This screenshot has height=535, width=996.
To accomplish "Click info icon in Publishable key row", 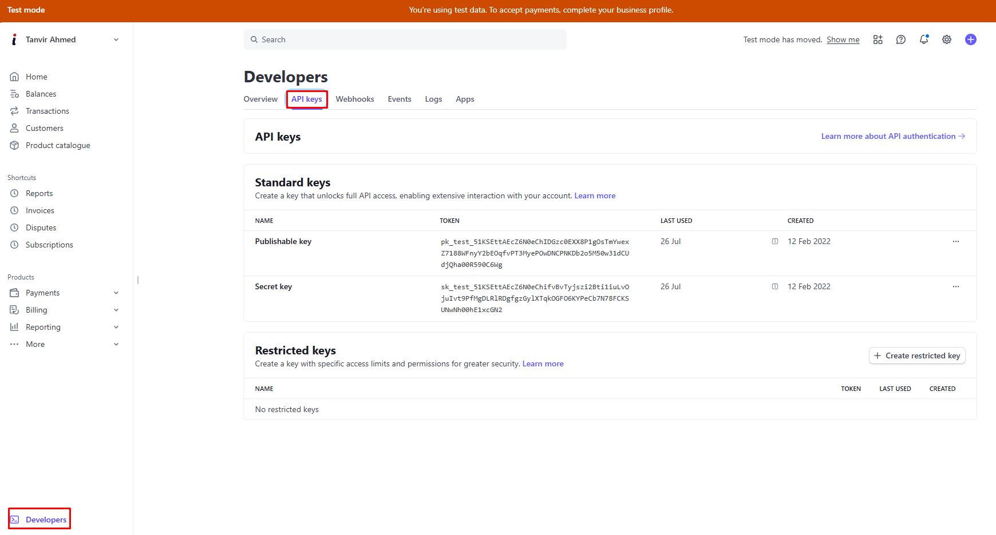I will pyautogui.click(x=775, y=241).
